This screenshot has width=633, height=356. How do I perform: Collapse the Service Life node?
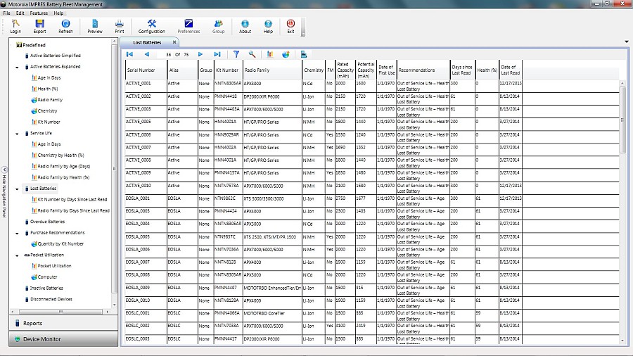pos(17,134)
